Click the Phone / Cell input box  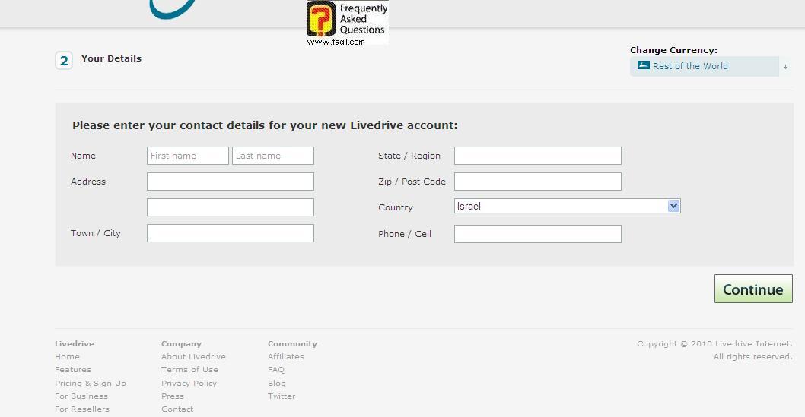point(537,234)
